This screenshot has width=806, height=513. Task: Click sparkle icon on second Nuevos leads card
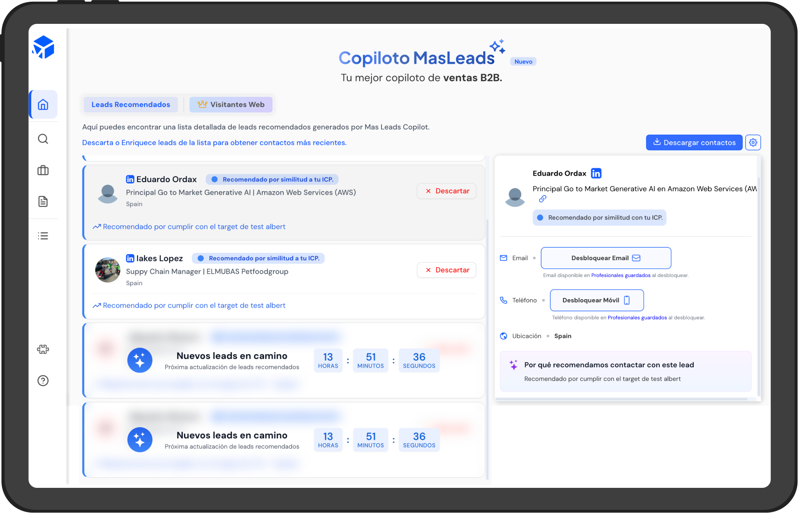[140, 440]
